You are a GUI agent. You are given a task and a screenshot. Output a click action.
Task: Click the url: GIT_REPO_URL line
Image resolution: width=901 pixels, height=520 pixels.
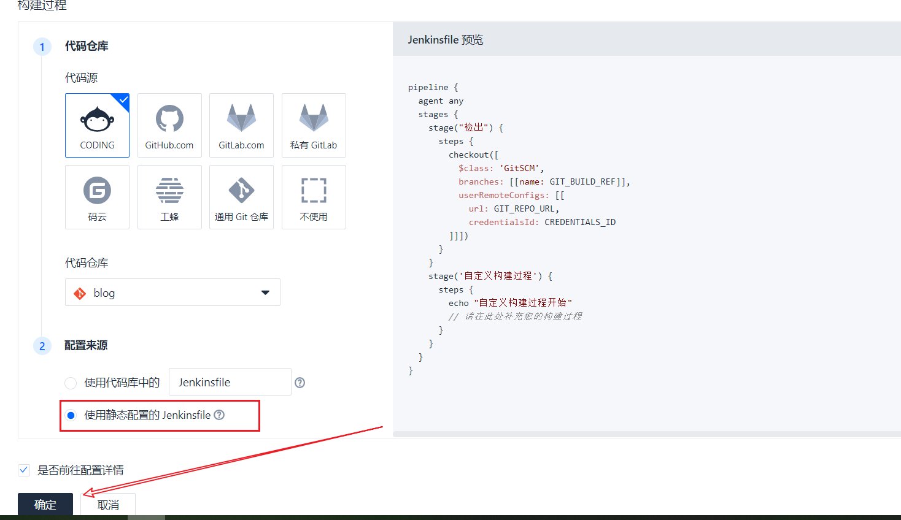coord(514,208)
